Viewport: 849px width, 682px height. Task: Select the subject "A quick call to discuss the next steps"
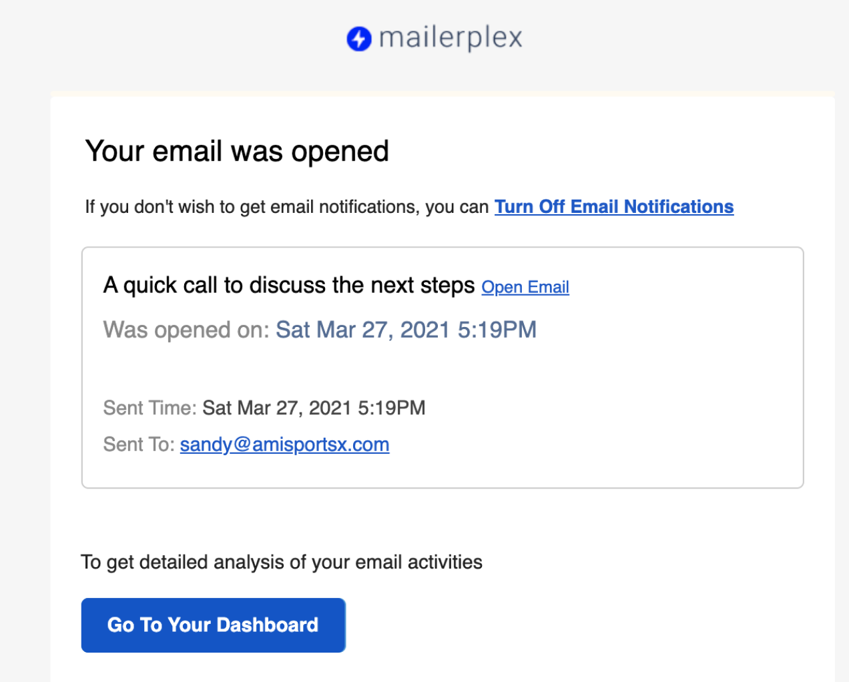(288, 286)
